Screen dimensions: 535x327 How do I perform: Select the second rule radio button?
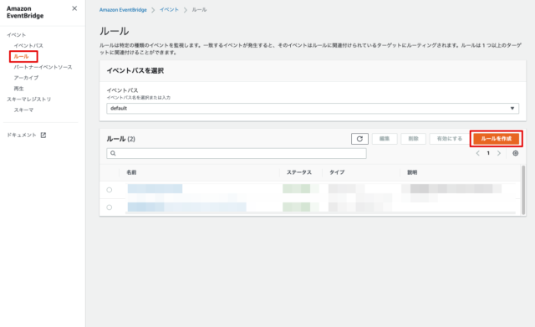(110, 207)
